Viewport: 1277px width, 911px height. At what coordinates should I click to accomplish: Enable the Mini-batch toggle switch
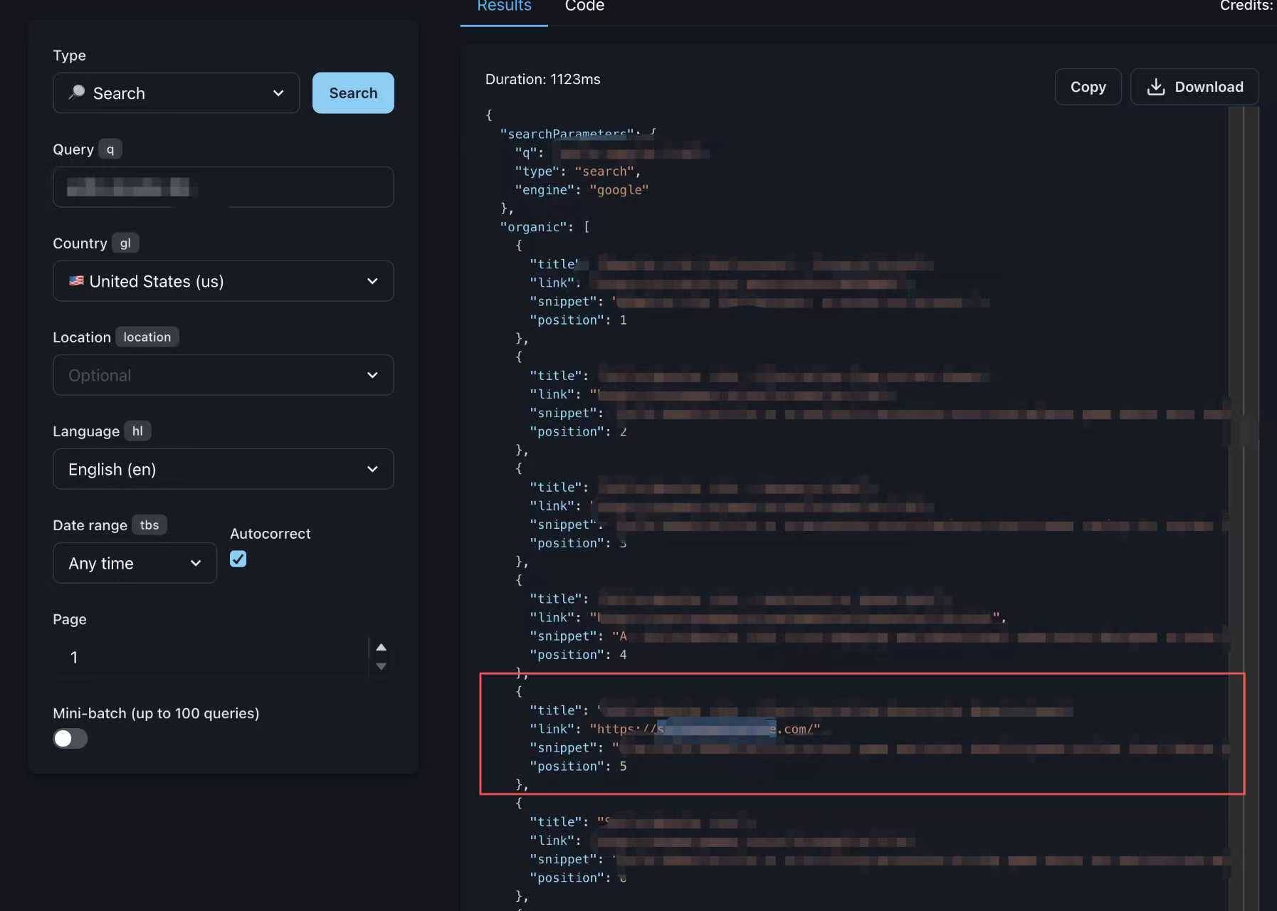(70, 738)
